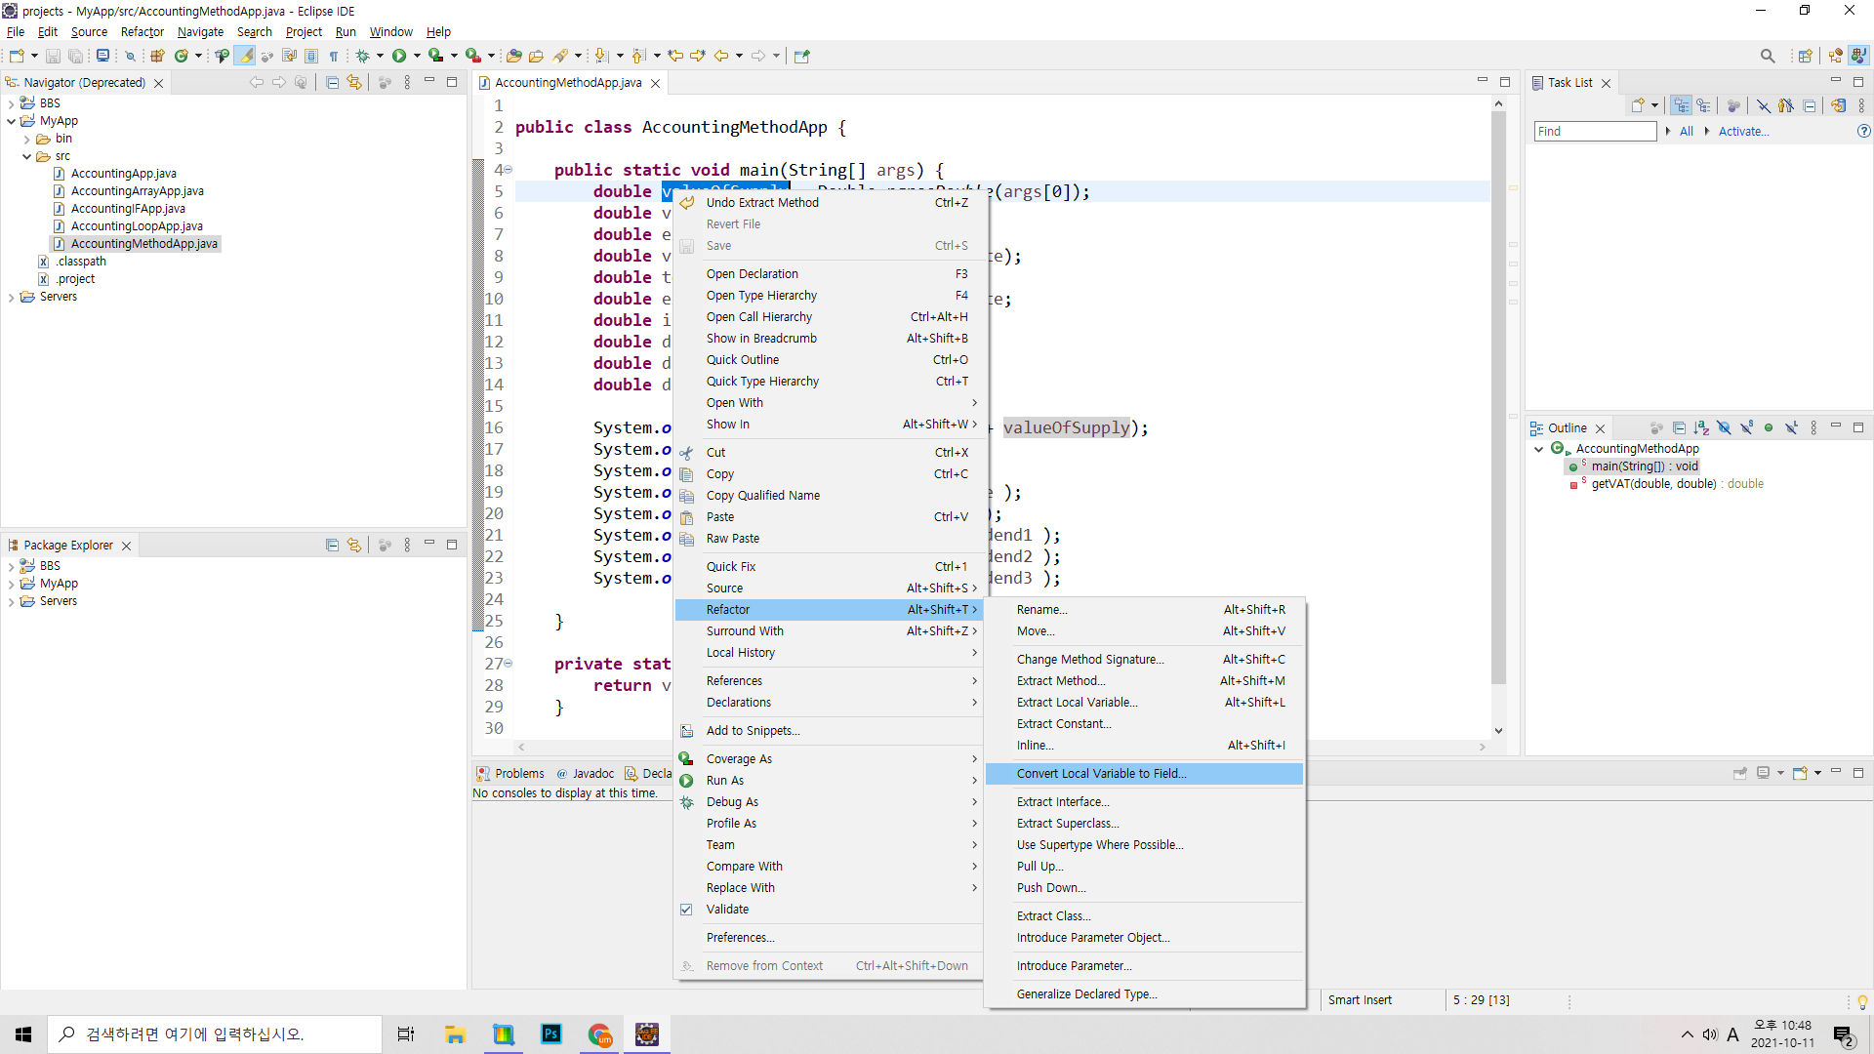
Task: Click Synchronize Changed icon in Task List
Action: point(1838,105)
